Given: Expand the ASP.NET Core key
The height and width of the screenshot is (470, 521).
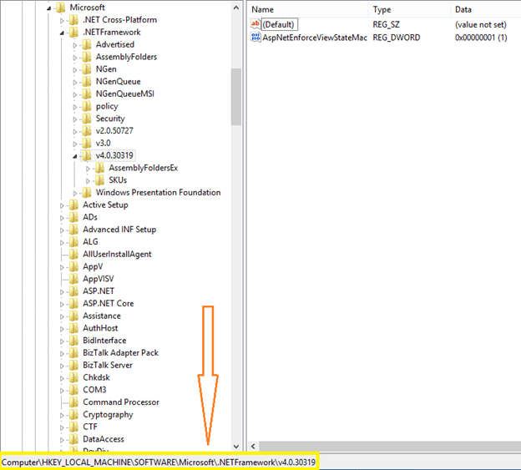Looking at the screenshot, I should [x=62, y=304].
